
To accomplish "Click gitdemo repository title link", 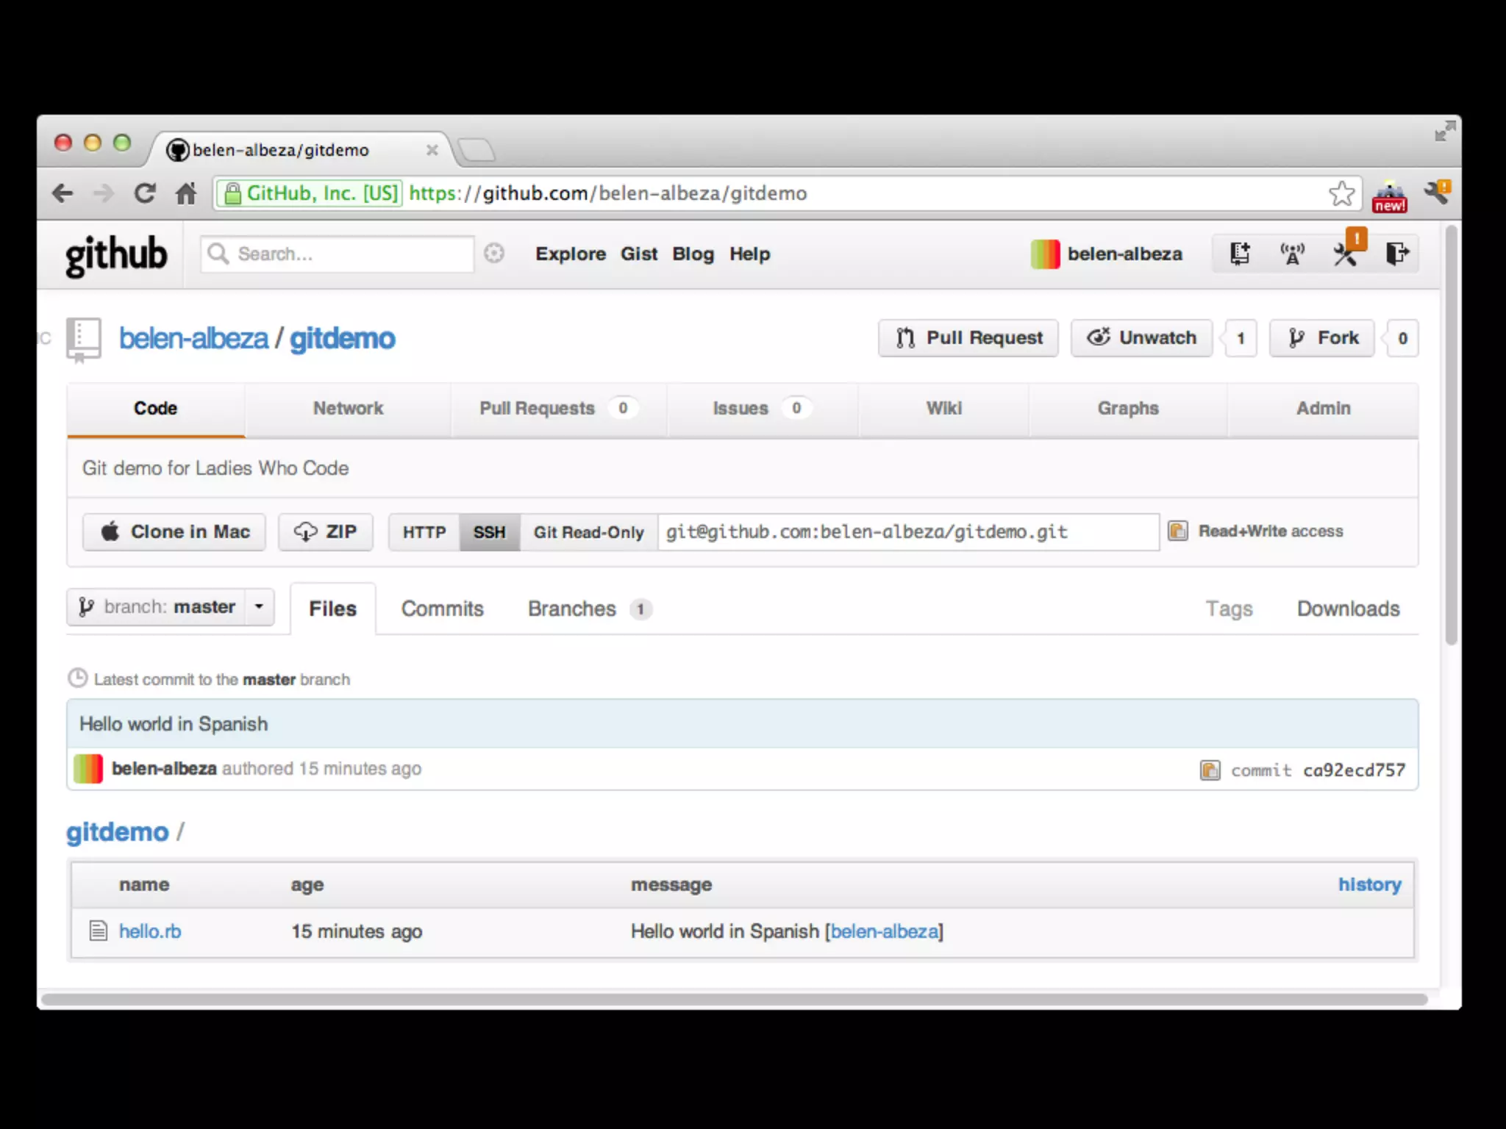I will [343, 339].
